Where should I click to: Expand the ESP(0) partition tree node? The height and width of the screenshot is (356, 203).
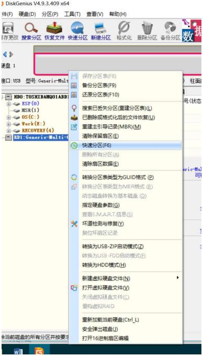(x=9, y=103)
